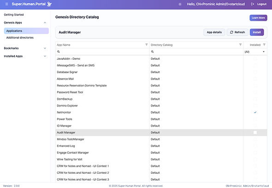Select the Netmonitor row

point(161,112)
